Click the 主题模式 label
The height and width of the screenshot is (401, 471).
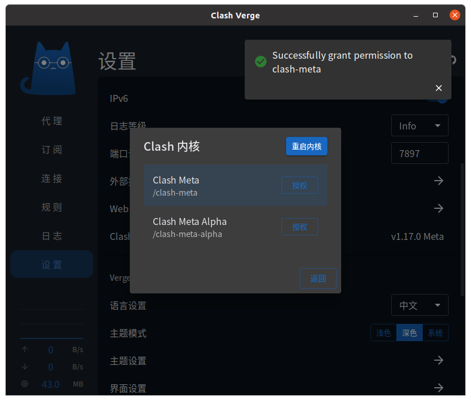coord(128,333)
